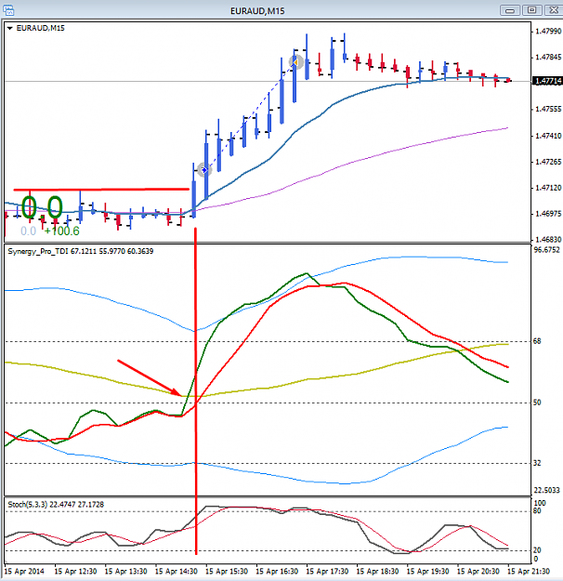Viewport: 563px width, 581px height.
Task: Click the 1.47555 price scale value
Action: [548, 110]
